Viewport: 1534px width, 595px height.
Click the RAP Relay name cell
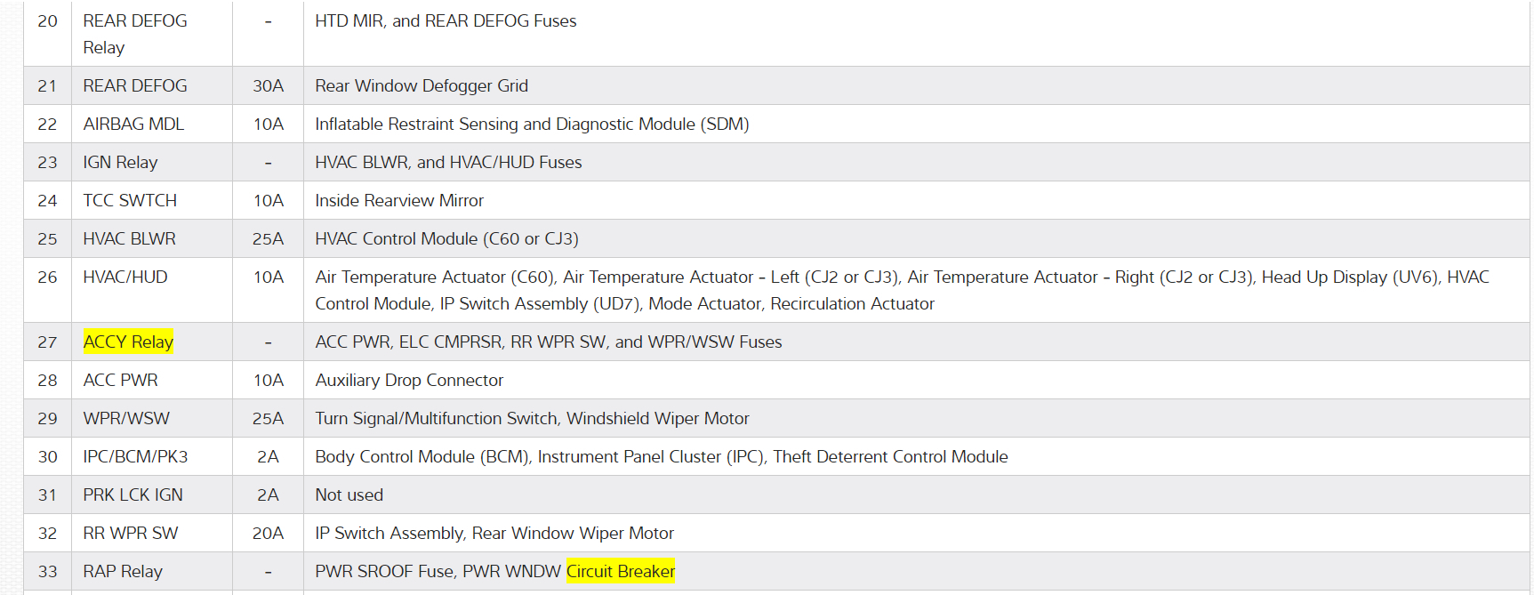point(123,571)
